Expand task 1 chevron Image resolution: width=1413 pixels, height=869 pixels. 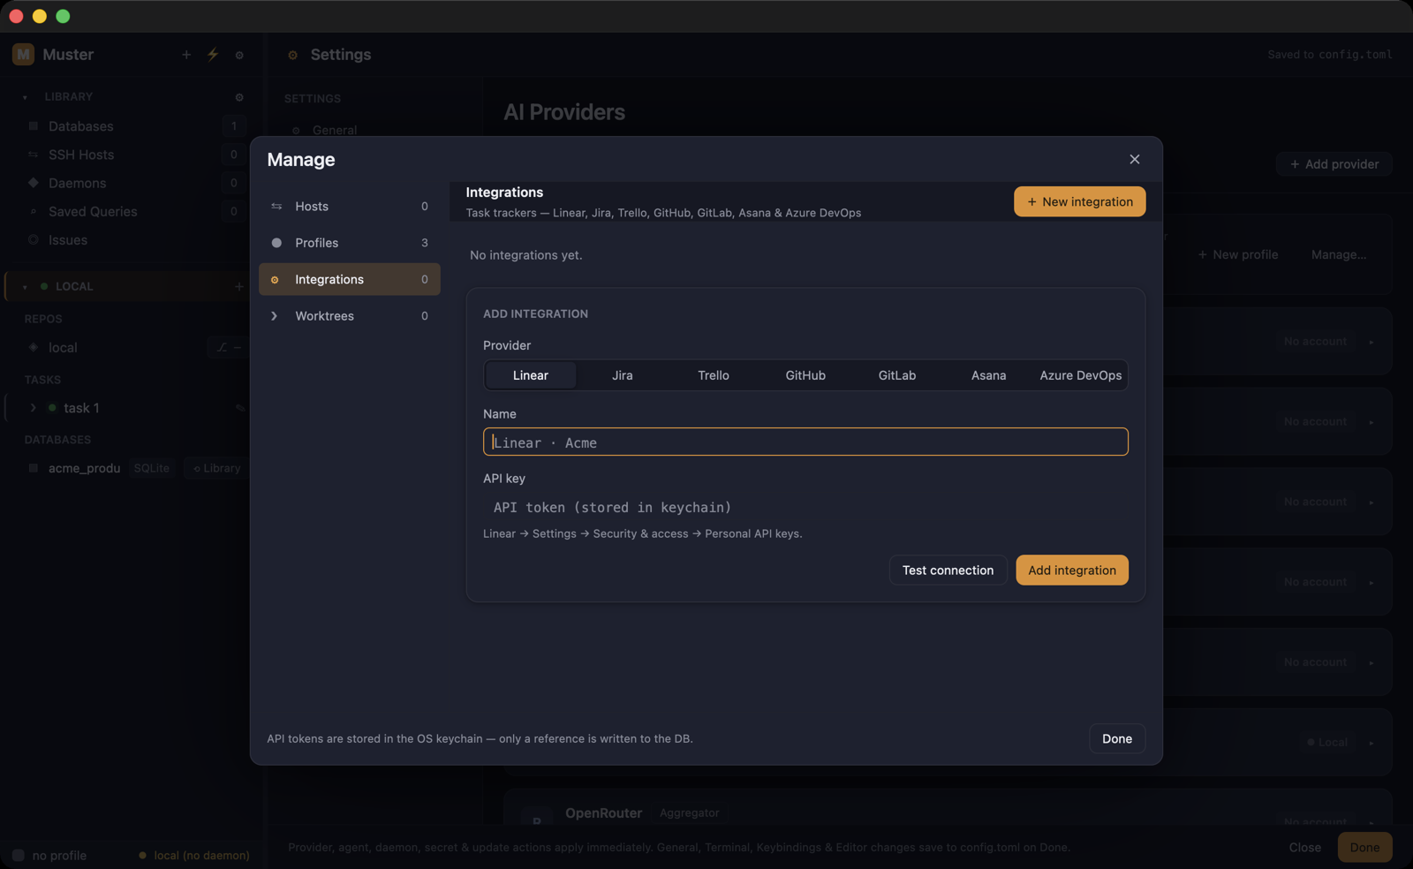[33, 408]
